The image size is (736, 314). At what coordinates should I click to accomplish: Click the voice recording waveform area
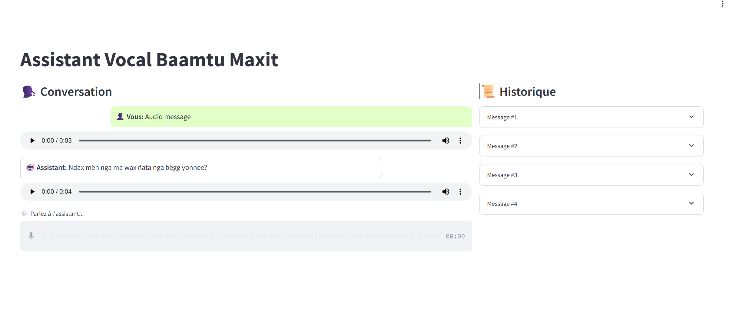click(241, 236)
